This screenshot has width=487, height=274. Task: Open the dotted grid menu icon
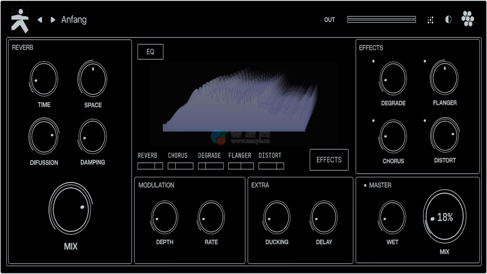pyautogui.click(x=430, y=20)
